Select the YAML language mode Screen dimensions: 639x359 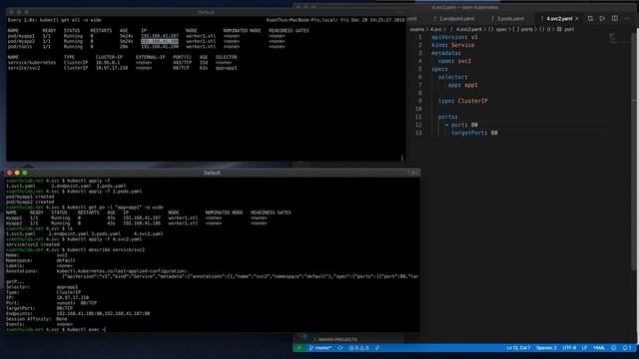click(x=599, y=348)
